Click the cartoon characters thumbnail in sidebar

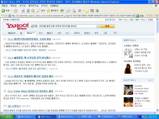click(x=128, y=53)
